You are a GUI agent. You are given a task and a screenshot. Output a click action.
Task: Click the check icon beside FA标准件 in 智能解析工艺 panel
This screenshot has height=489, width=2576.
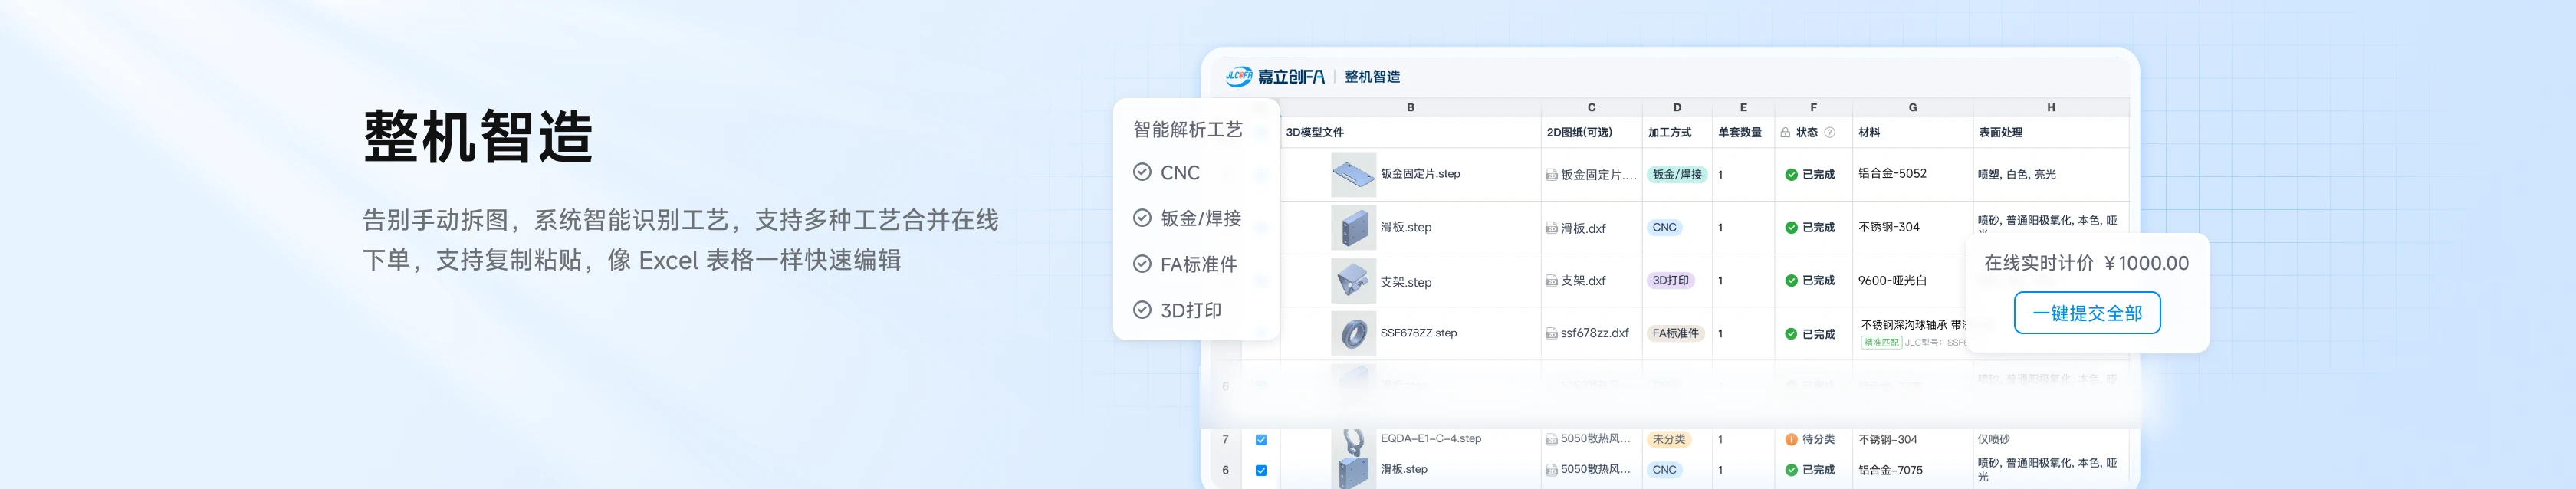[1142, 264]
